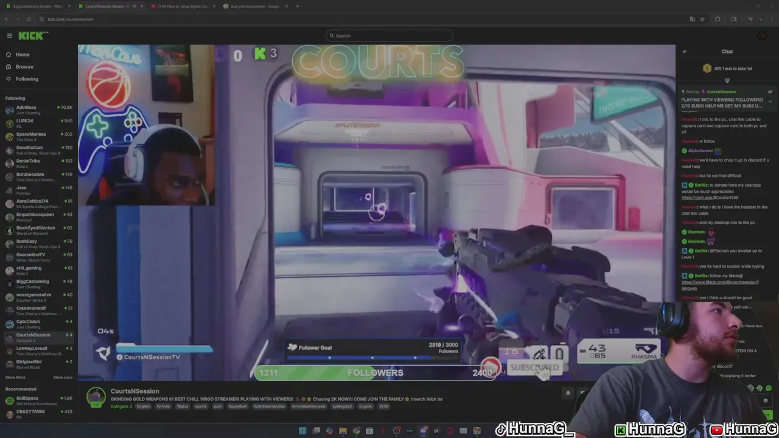Open a new browser tab
Screen dimensions: 779x438
point(297,6)
